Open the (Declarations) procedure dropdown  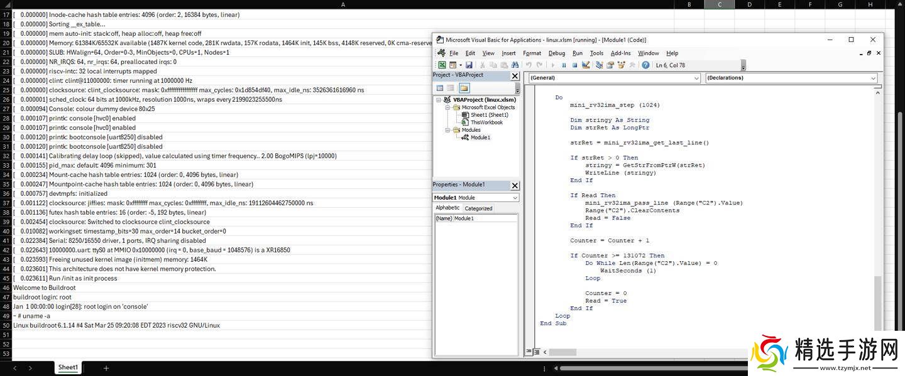(x=873, y=78)
